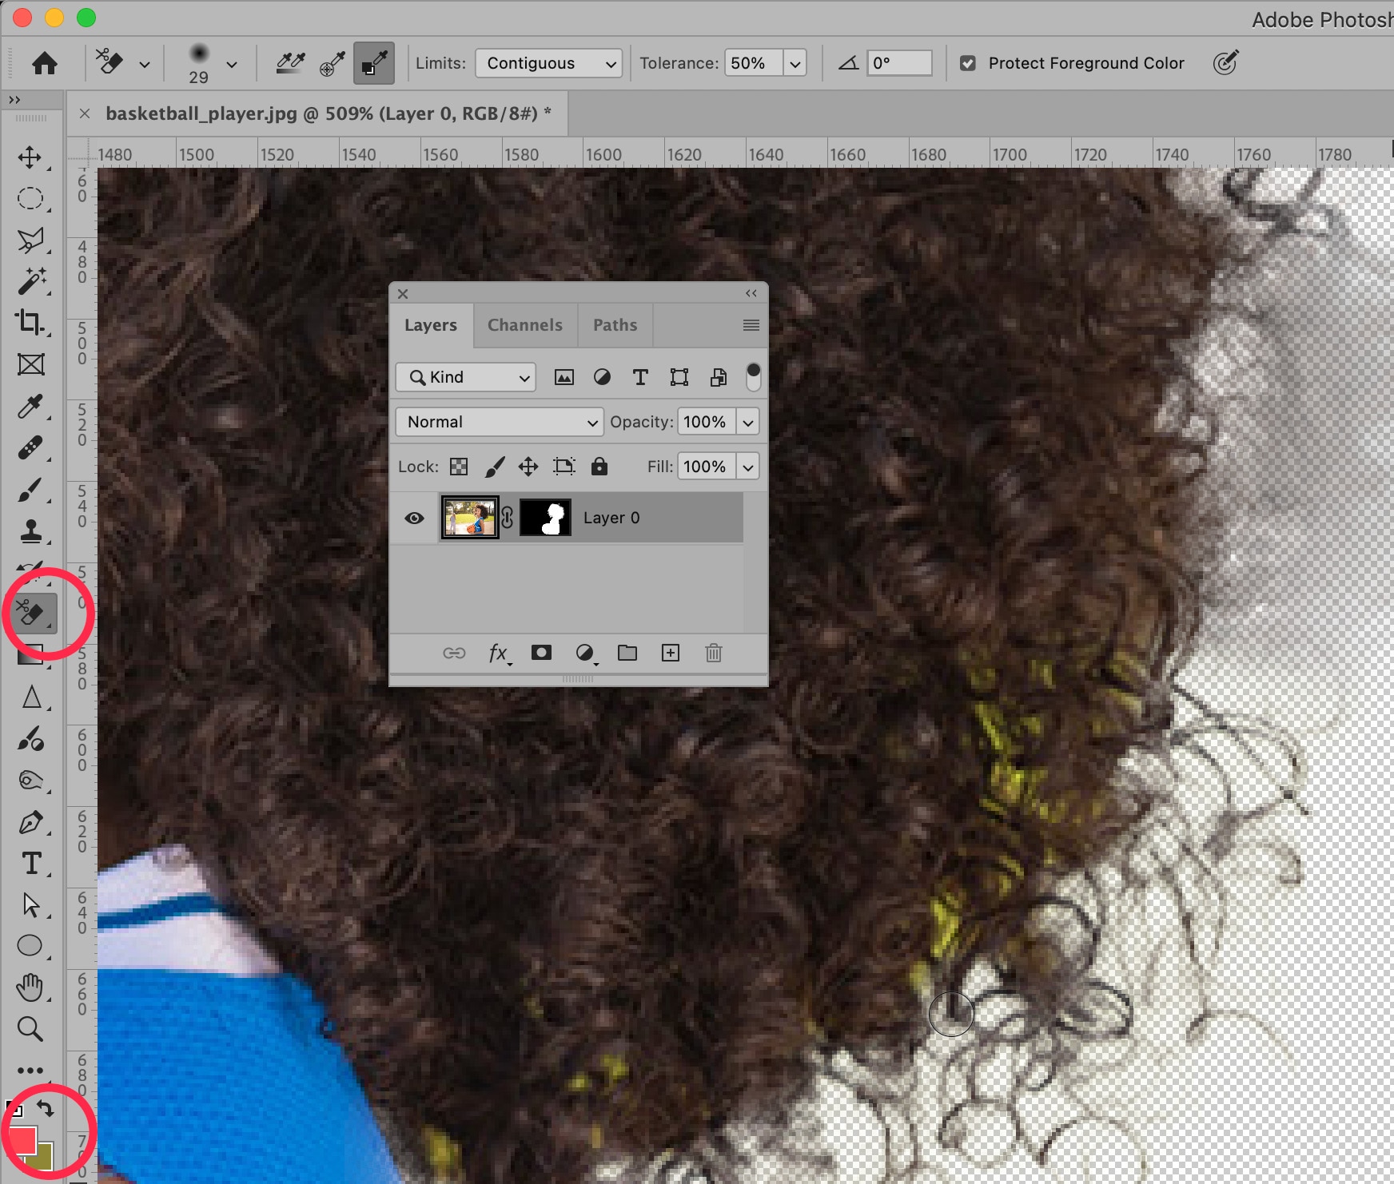Toggle Protect Foreground Color checkbox
This screenshot has width=1394, height=1184.
[968, 63]
